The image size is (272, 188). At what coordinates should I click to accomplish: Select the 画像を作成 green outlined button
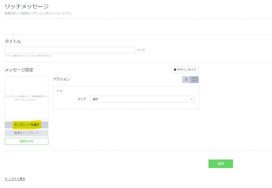click(27, 141)
